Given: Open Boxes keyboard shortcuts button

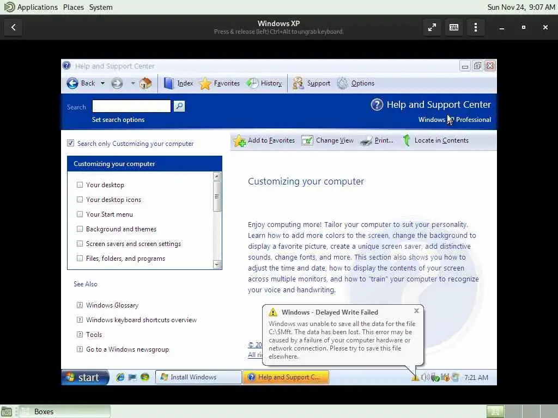Looking at the screenshot, I should point(454,27).
